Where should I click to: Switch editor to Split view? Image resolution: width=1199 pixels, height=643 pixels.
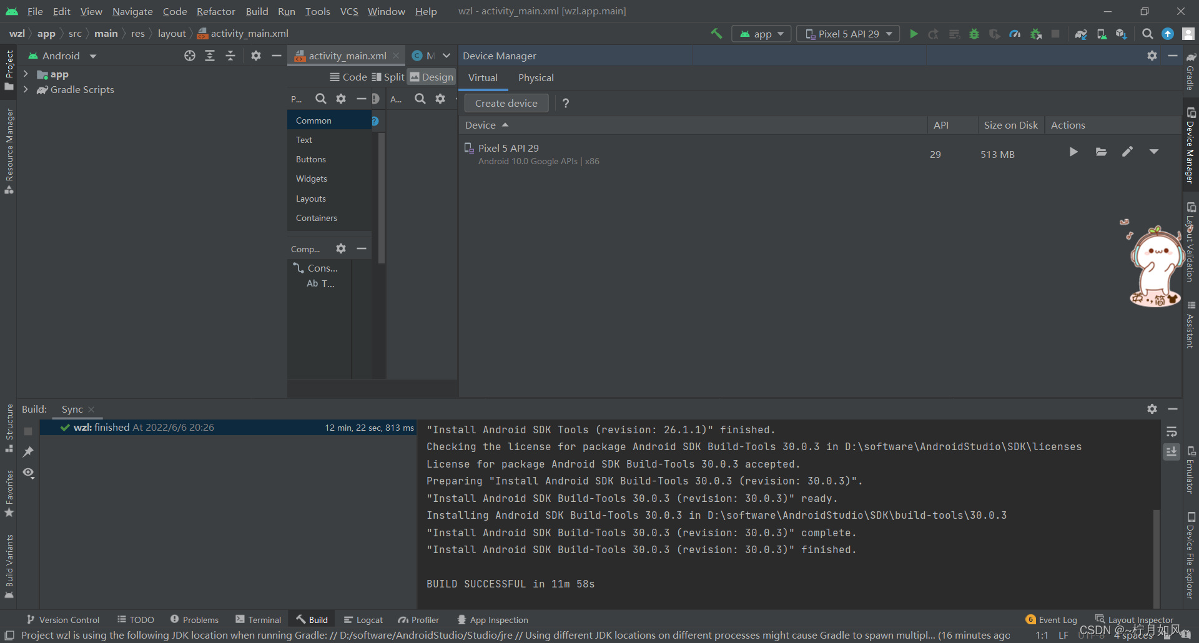[x=388, y=77]
